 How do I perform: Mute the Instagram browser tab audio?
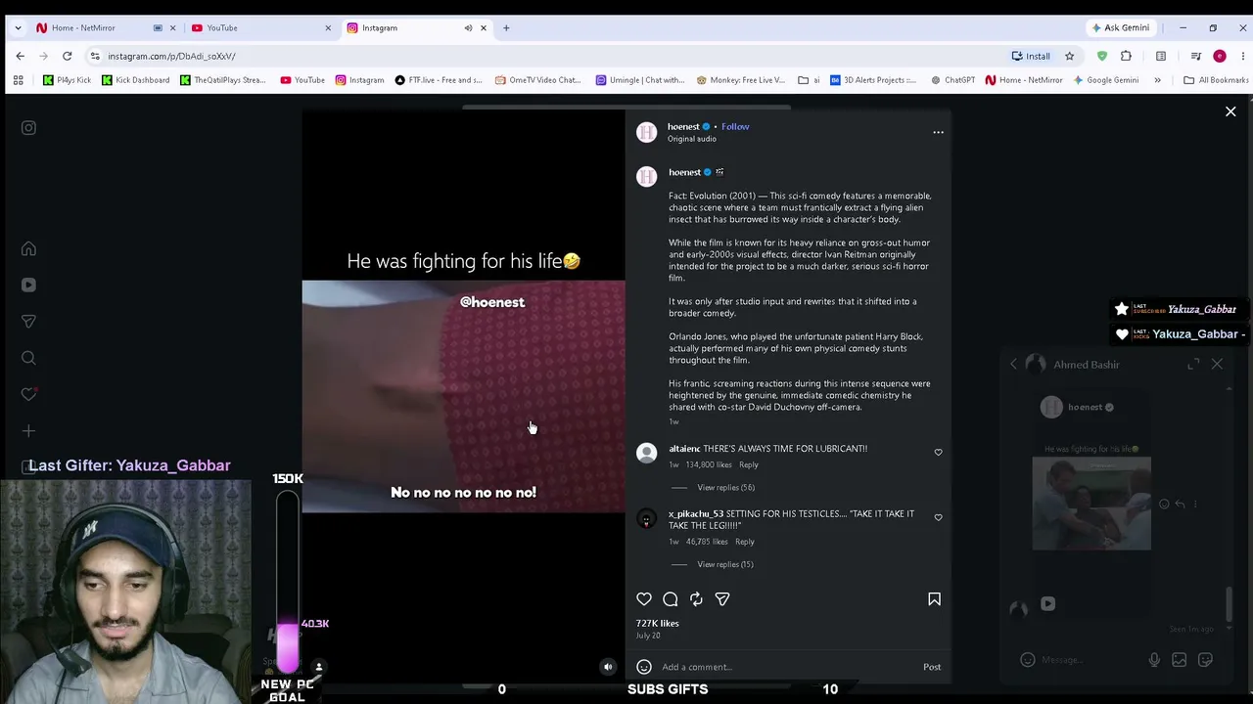tap(468, 27)
